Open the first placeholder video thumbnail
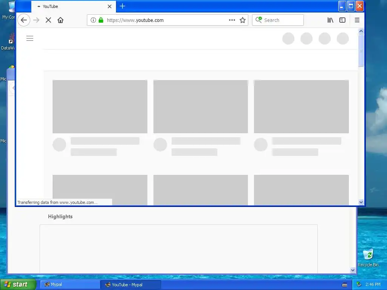This screenshot has width=387, height=290. (x=100, y=106)
